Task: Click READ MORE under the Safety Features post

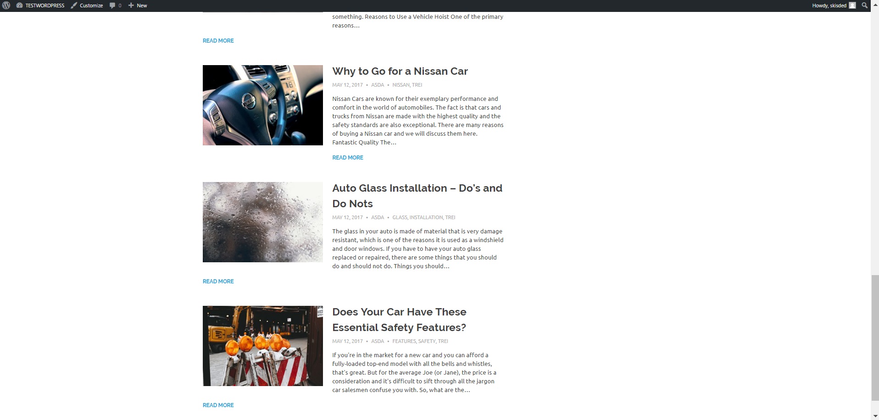Action: [x=218, y=405]
